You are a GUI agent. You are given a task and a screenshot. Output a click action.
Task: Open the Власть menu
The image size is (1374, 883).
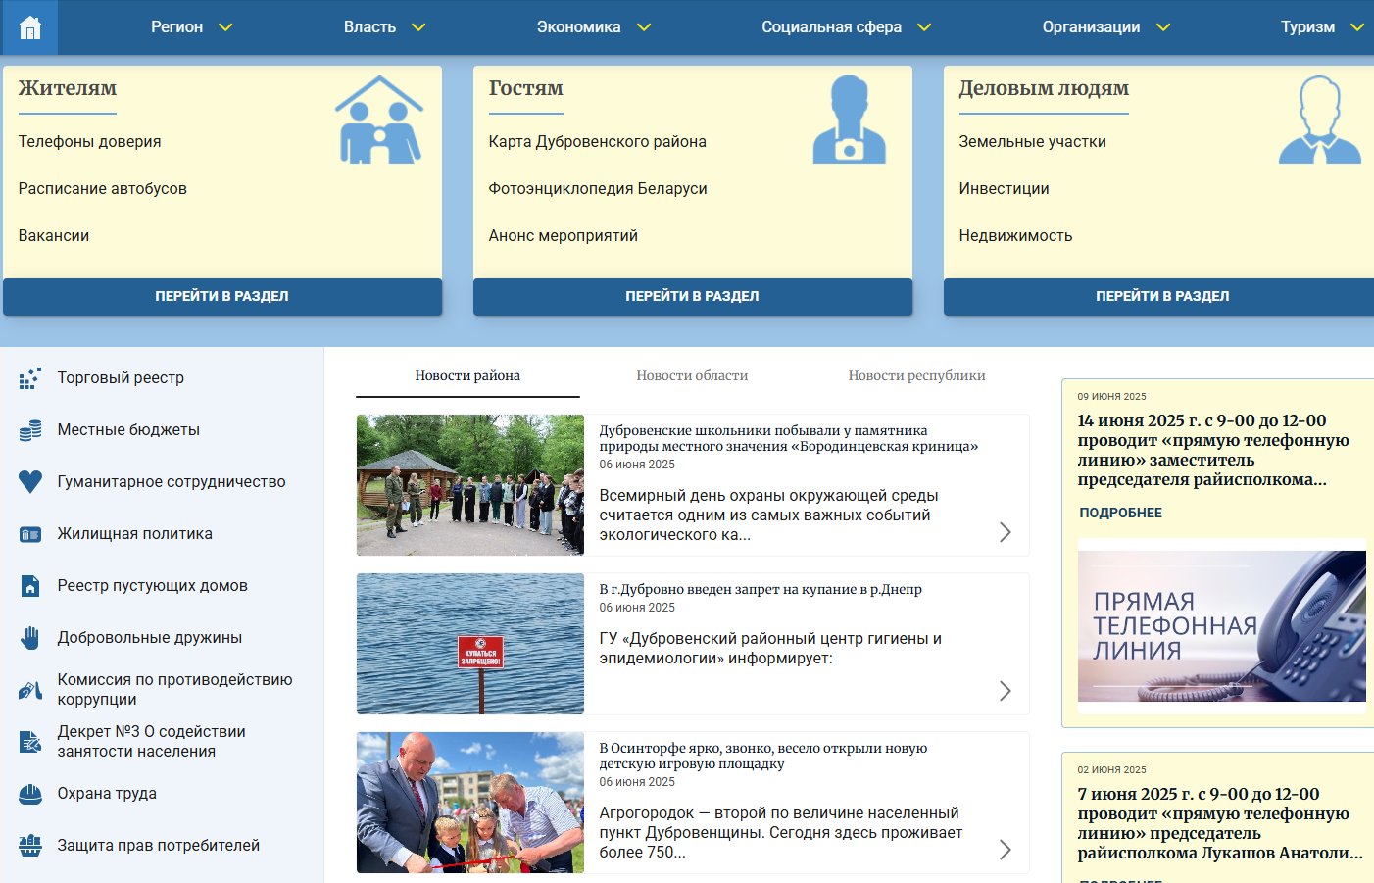(x=369, y=27)
